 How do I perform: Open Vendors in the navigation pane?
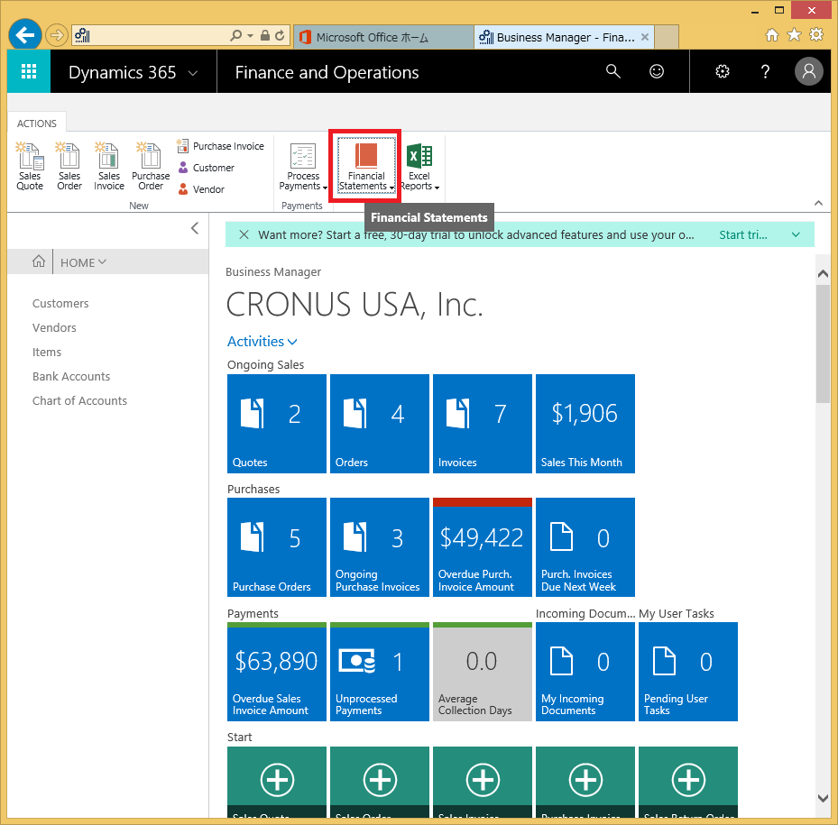pyautogui.click(x=54, y=327)
